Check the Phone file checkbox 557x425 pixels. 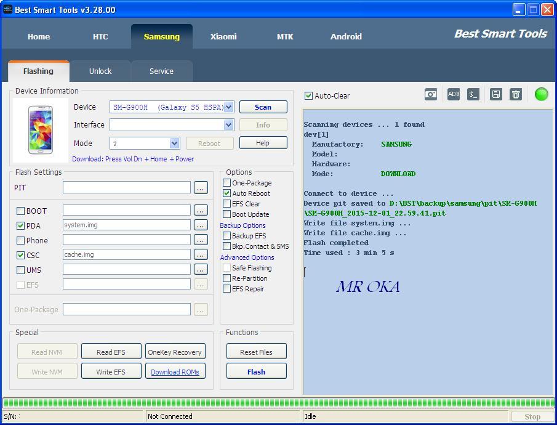pos(20,240)
